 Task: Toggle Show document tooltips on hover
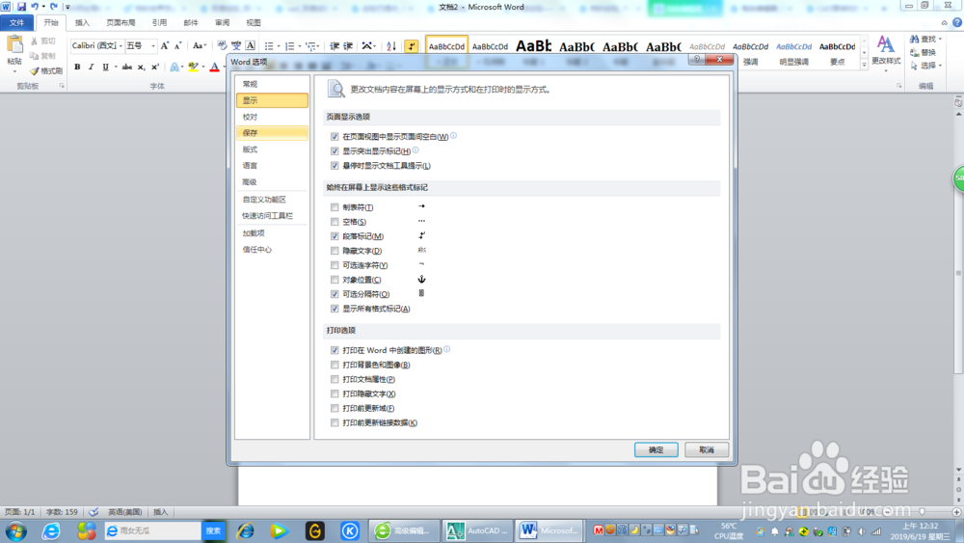click(x=335, y=166)
